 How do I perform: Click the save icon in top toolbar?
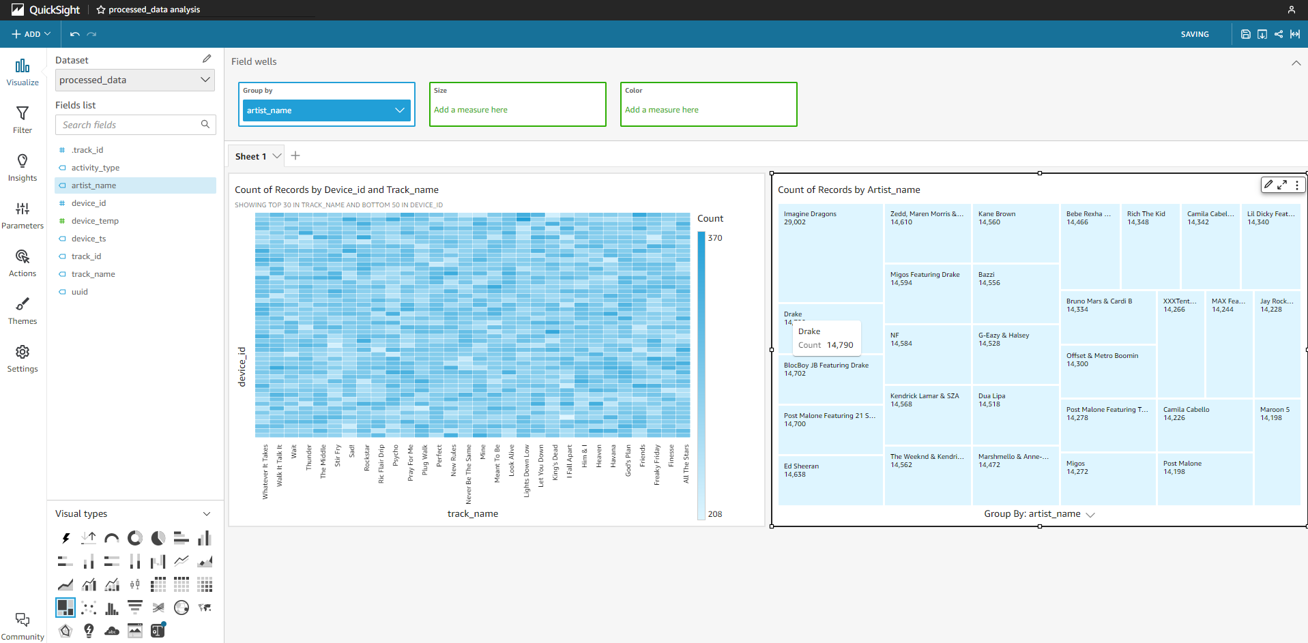[x=1246, y=34]
